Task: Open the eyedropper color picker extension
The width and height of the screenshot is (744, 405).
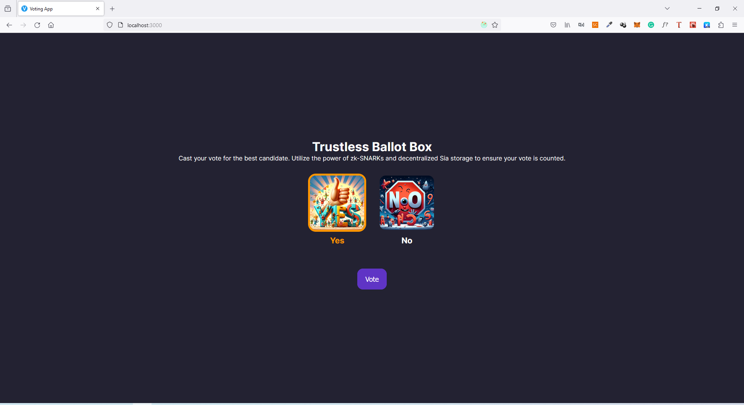Action: pos(609,25)
